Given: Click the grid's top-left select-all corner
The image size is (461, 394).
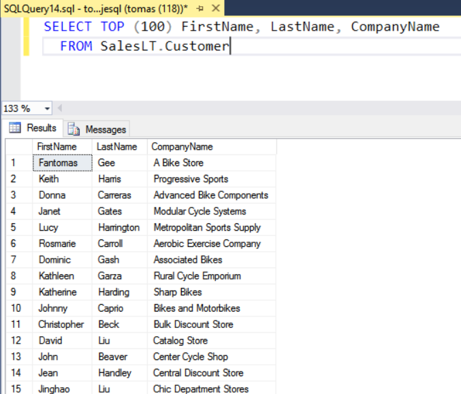Looking at the screenshot, I should (x=19, y=146).
